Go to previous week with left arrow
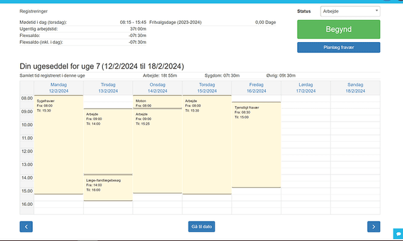 26,227
